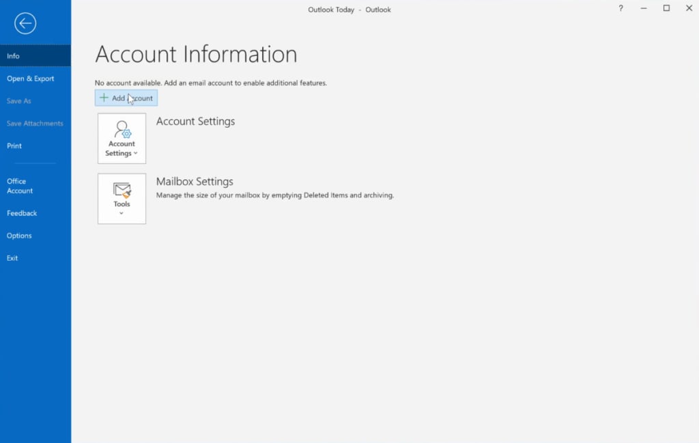Click the plus icon on Add Account
Screen dimensions: 699x443
(105, 98)
